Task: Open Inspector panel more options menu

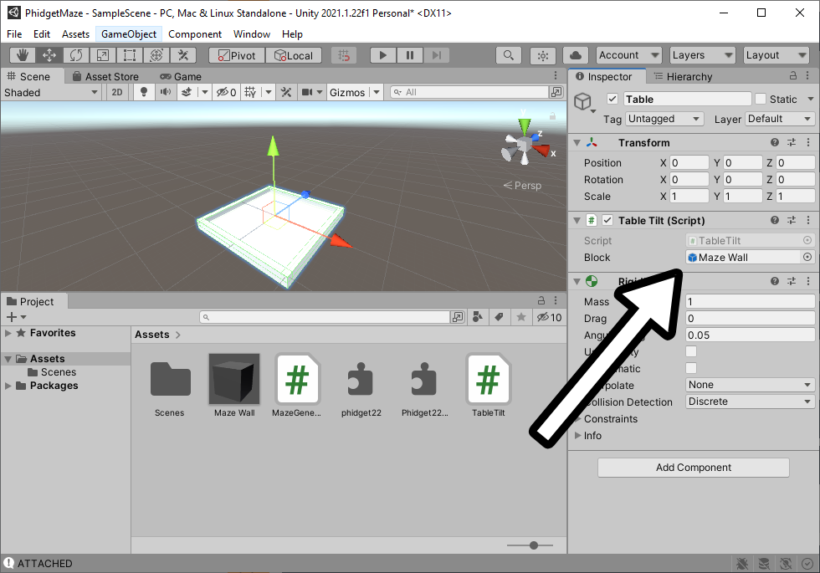Action: click(x=808, y=76)
